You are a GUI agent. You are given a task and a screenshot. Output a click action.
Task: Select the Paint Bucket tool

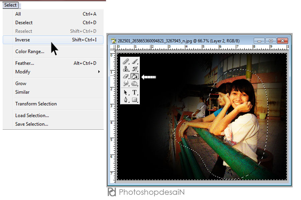pyautogui.click(x=134, y=77)
